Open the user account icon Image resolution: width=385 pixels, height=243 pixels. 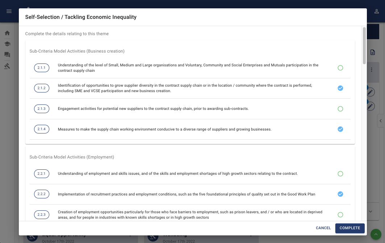376,11
